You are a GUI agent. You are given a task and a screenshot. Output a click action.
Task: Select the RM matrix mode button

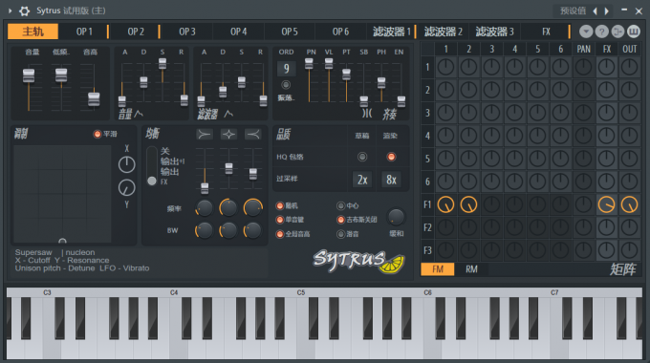point(471,269)
